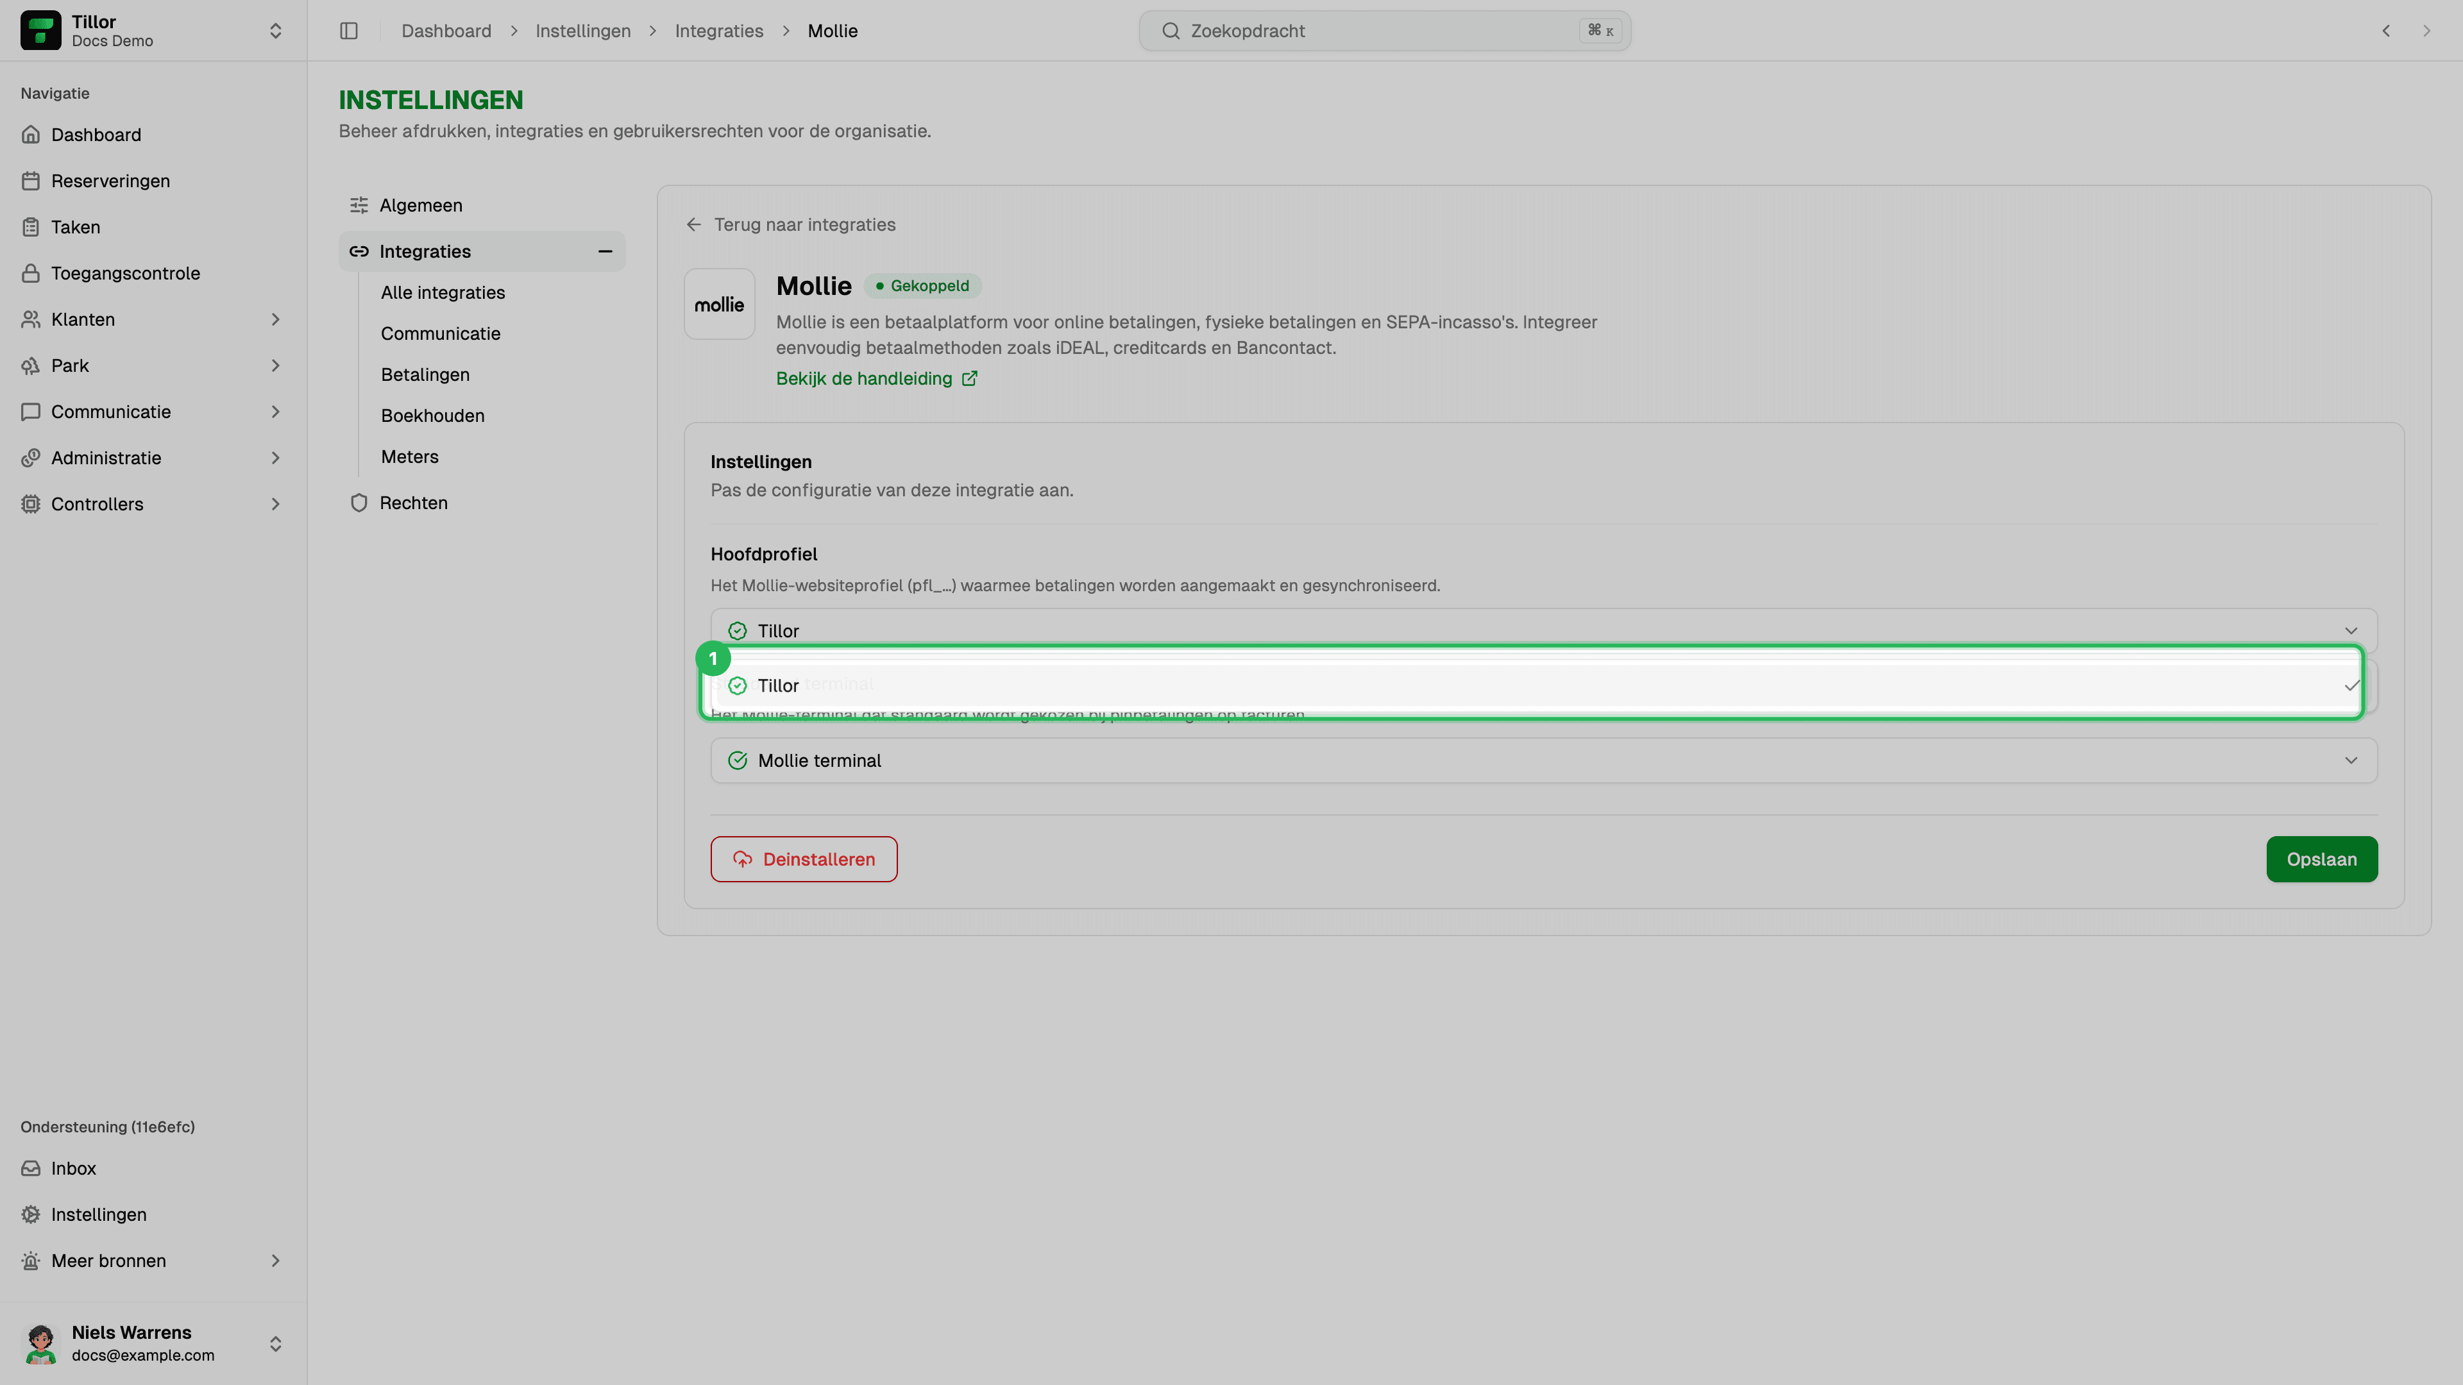Navigate back with the top-right left chevron
This screenshot has width=2463, height=1385.
pos(2385,31)
